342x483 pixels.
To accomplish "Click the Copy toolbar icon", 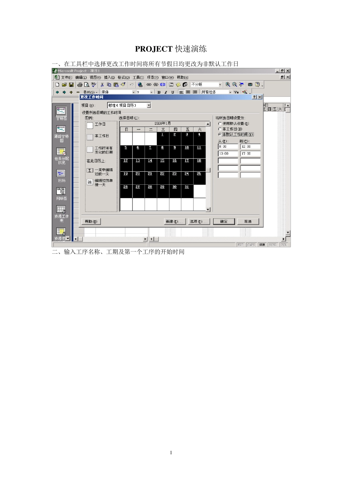I will 109,84.
